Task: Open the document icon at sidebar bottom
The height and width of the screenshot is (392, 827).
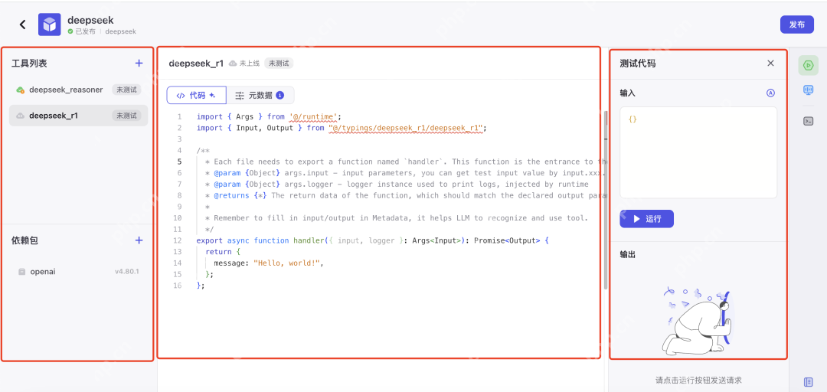Action: pyautogui.click(x=808, y=381)
